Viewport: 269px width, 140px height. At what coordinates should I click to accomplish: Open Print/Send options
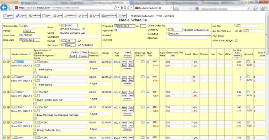109,15
